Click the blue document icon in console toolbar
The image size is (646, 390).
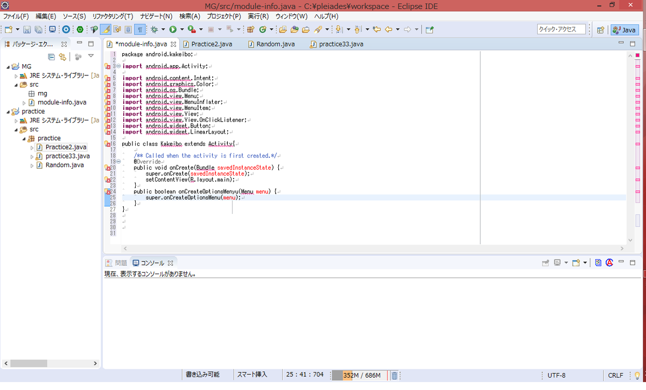pos(598,262)
